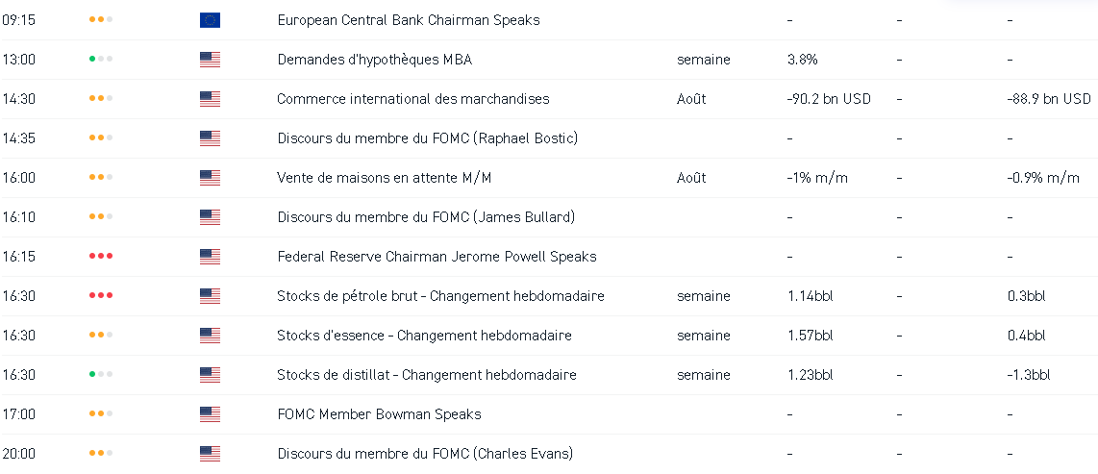Open Discours du membre du FOMC (Raphael Bostic)
This screenshot has height=474, width=1098.
(427, 138)
